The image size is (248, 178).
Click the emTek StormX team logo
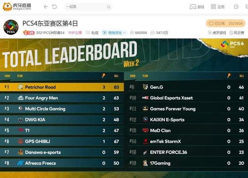(145, 141)
